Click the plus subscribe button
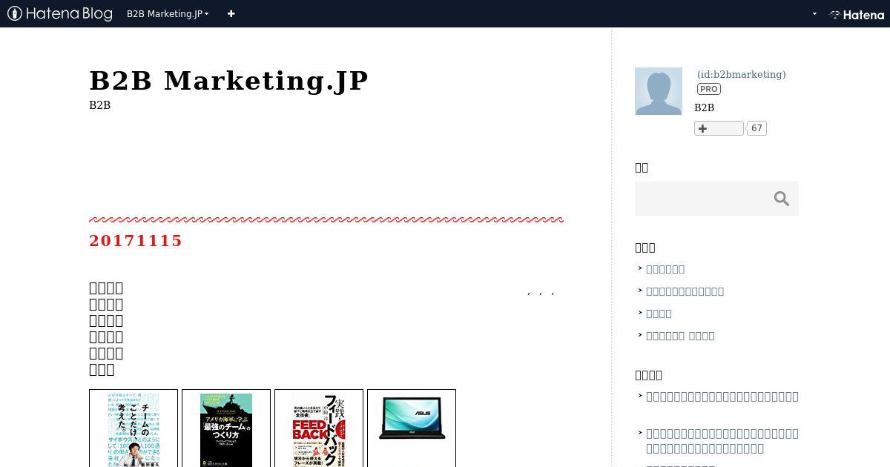The image size is (890, 467). (719, 128)
